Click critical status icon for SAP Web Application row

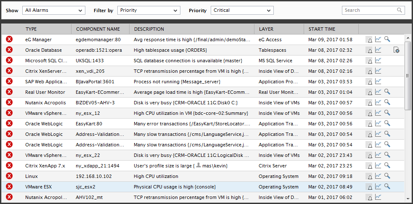coord(9,82)
